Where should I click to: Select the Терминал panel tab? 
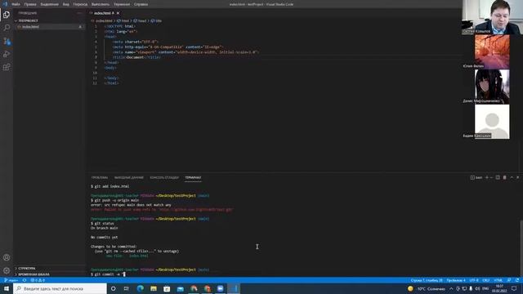[x=193, y=178]
